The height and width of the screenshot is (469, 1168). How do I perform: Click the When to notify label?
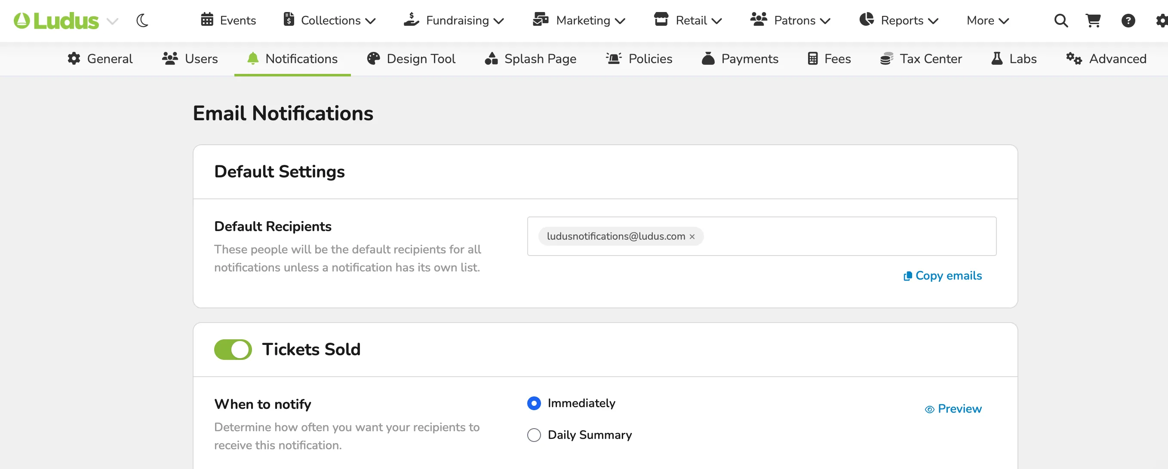pos(262,404)
